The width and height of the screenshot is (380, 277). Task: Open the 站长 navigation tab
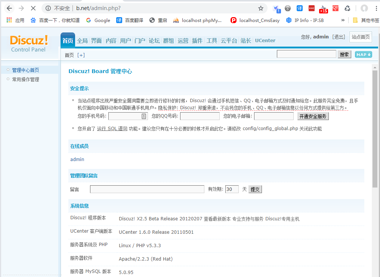(x=246, y=41)
